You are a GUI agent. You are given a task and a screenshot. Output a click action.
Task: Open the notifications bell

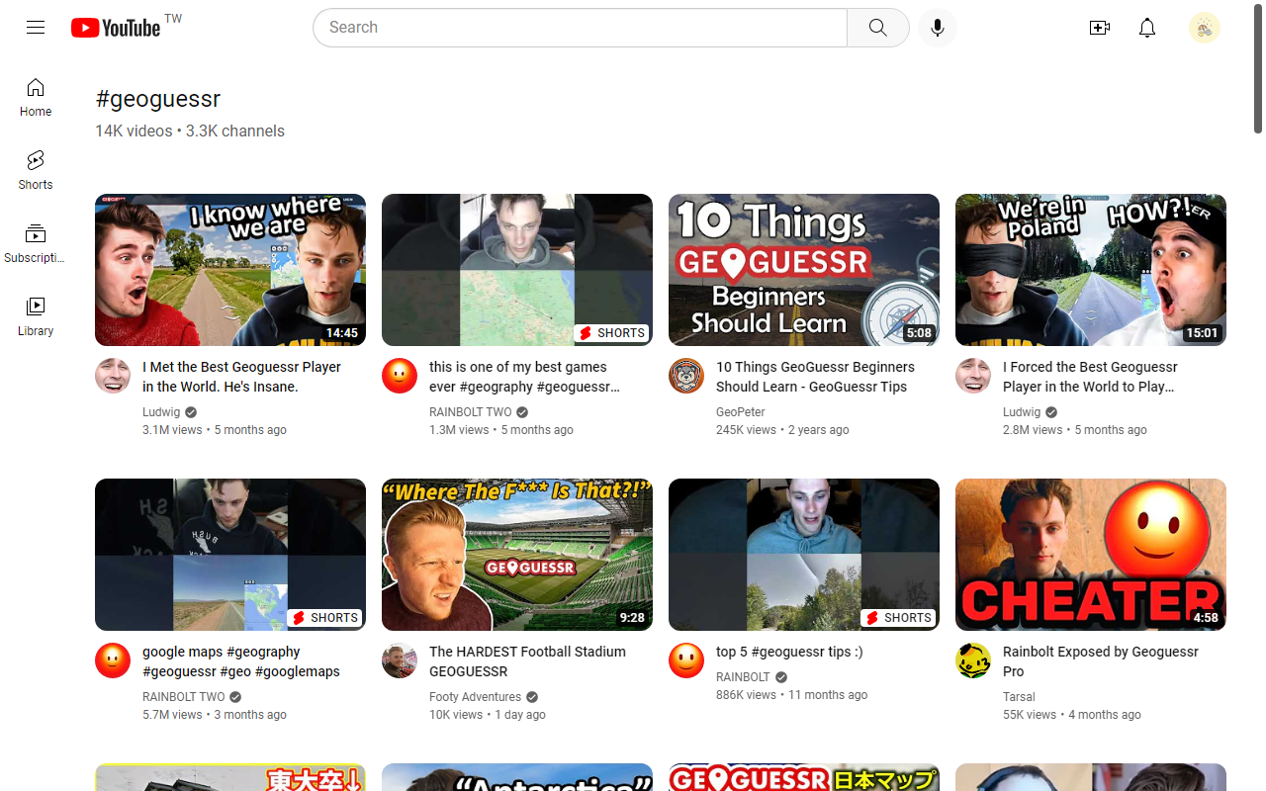tap(1147, 28)
